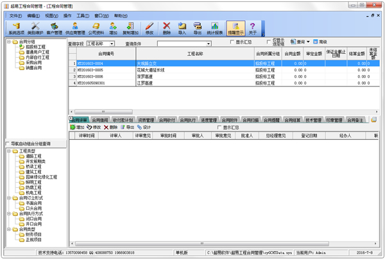
Task: Select 采购合同 tree item
Action: pos(34,63)
